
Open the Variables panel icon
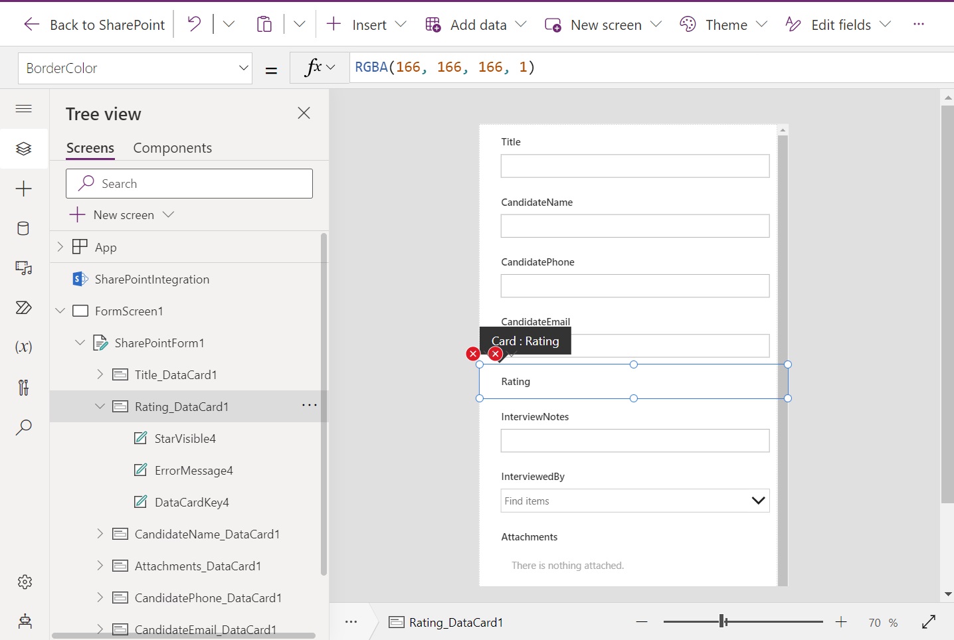pyautogui.click(x=24, y=347)
